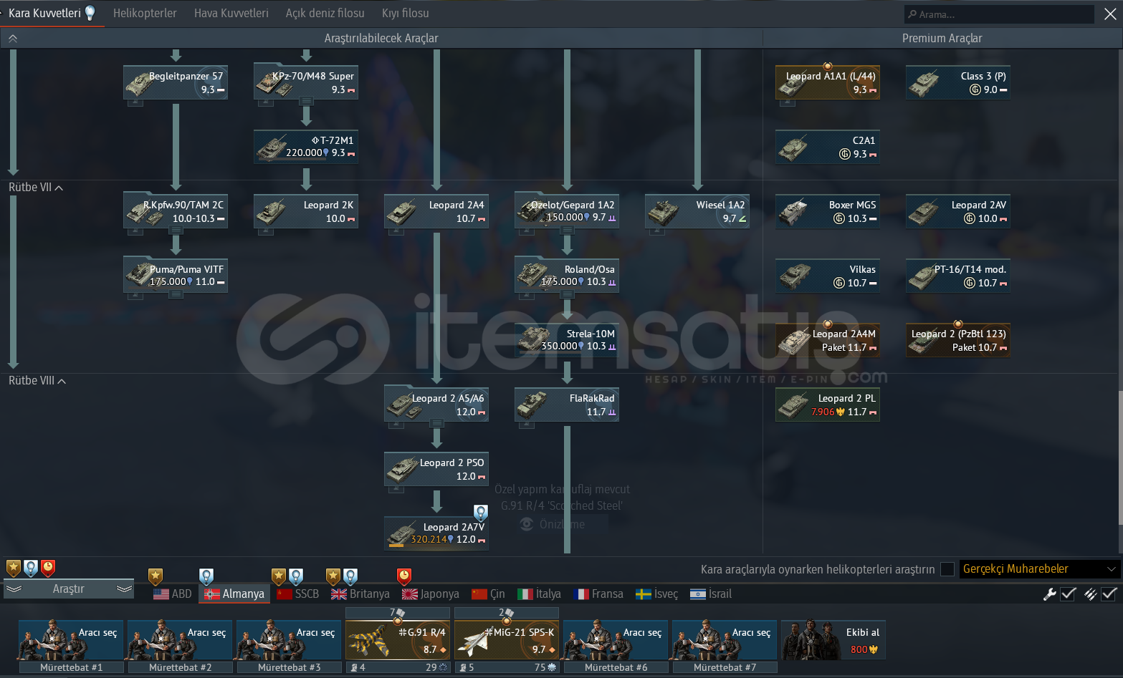Switch to the Çin nation tab
This screenshot has height=678, width=1123.
[x=488, y=594]
